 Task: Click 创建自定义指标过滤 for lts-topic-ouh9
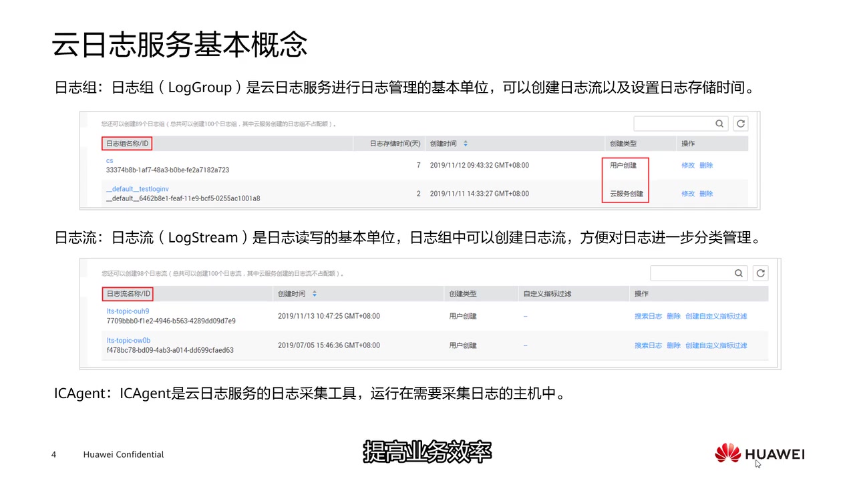coord(716,317)
